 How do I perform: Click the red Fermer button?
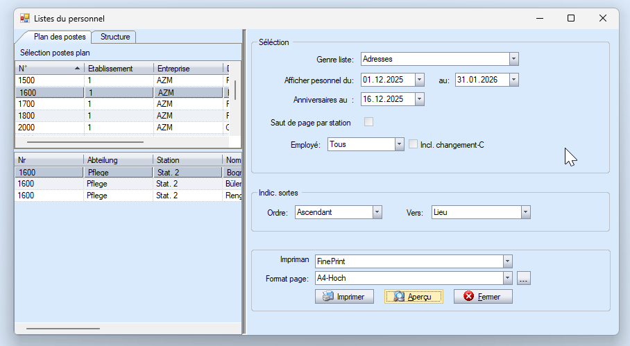pyautogui.click(x=483, y=296)
